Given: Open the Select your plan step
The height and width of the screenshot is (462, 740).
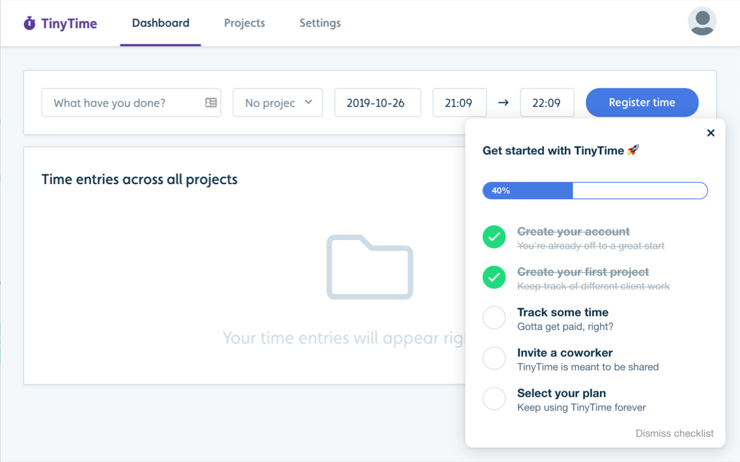Looking at the screenshot, I should [x=562, y=393].
